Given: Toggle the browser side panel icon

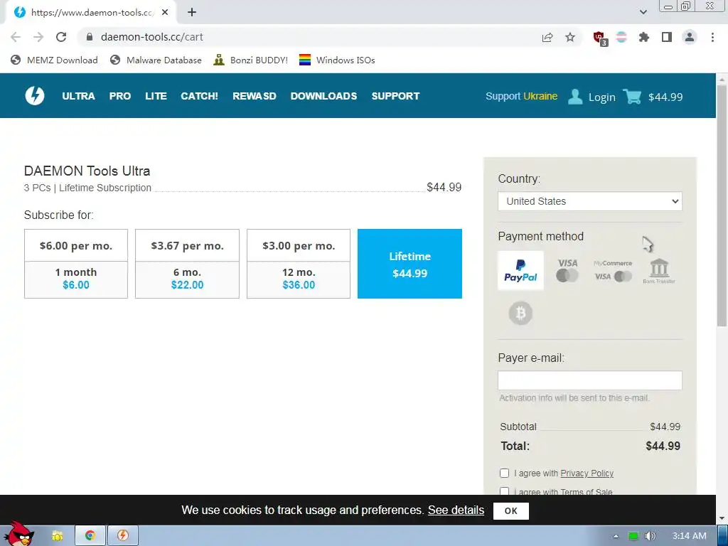Looking at the screenshot, I should coord(667,37).
